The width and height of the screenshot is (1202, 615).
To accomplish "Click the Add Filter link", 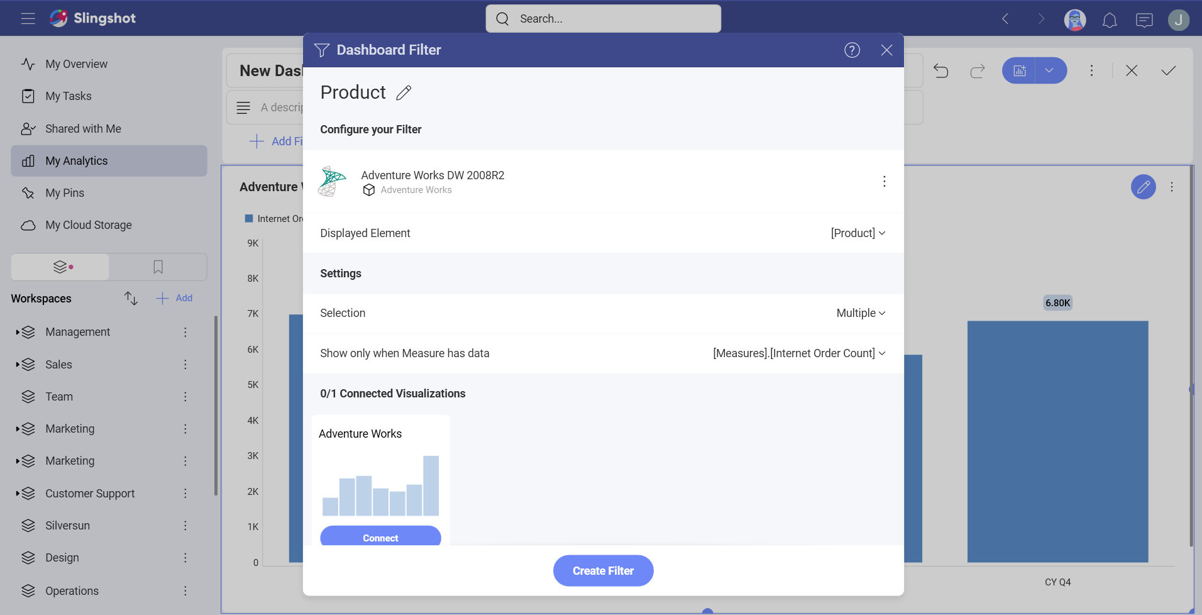I will point(277,141).
